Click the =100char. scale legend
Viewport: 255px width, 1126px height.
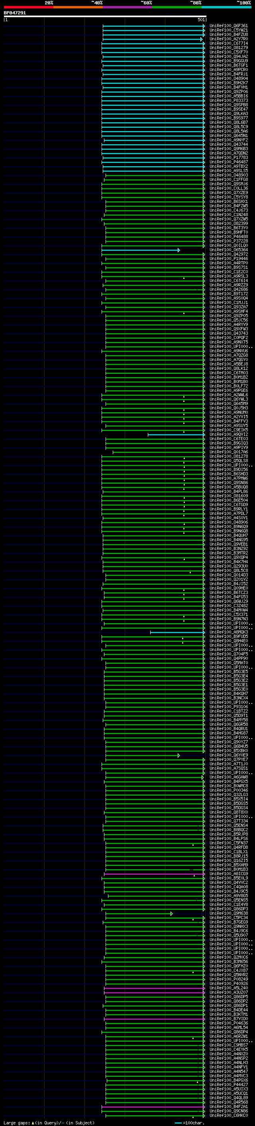(x=189, y=1122)
